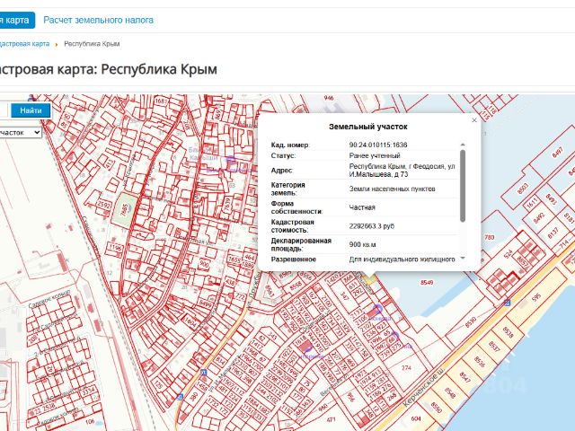The height and width of the screenshot is (431, 575).
Task: Select parcel 8536 along the coast
Action: coord(480,361)
